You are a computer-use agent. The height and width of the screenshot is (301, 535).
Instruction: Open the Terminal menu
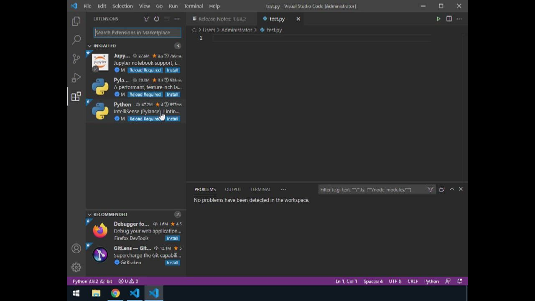(x=193, y=6)
